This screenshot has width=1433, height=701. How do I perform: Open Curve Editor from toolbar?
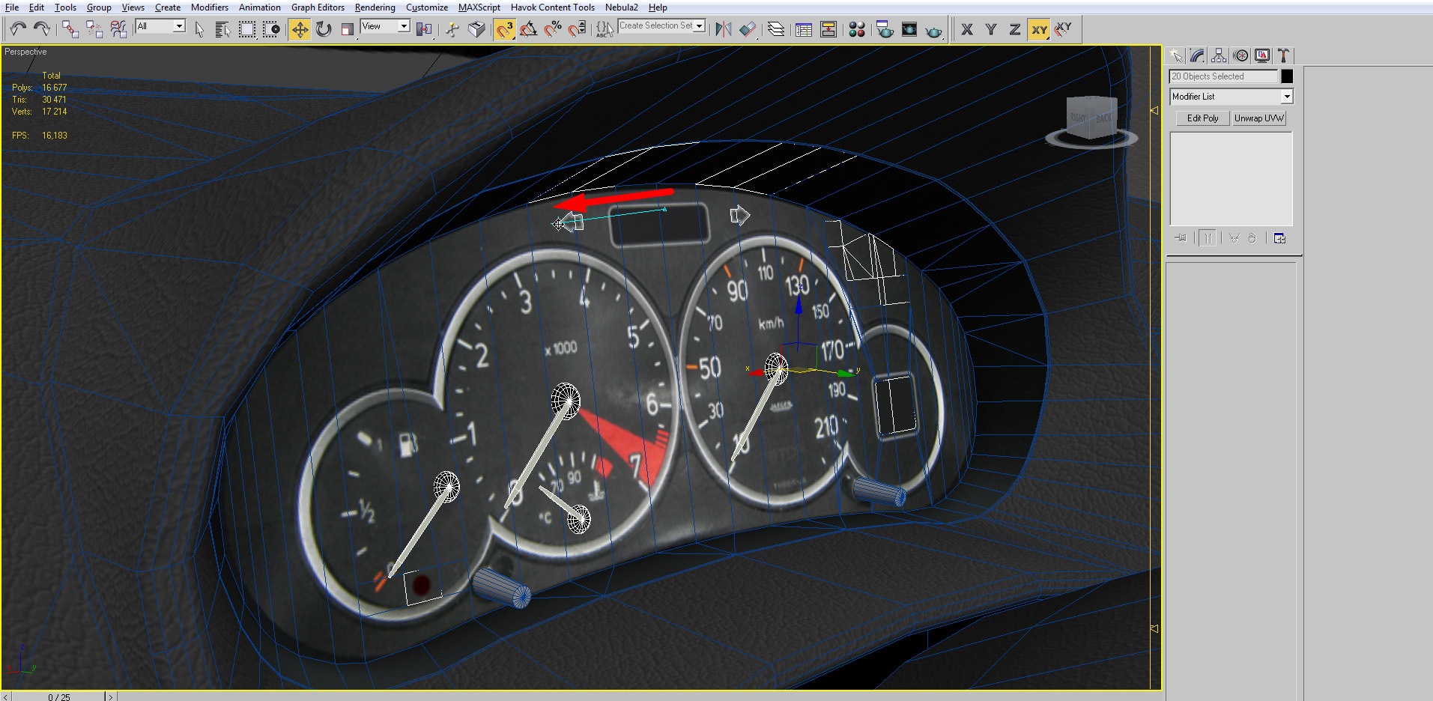pos(804,29)
